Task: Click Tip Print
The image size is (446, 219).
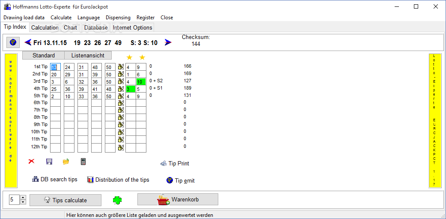Action: click(x=175, y=163)
